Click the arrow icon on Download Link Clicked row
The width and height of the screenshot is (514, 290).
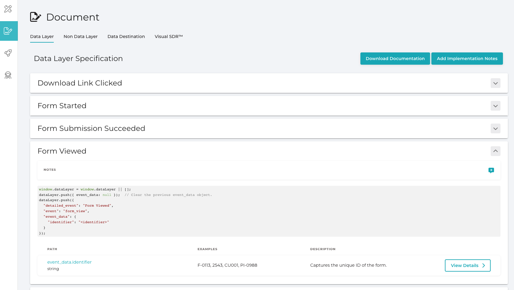point(495,83)
